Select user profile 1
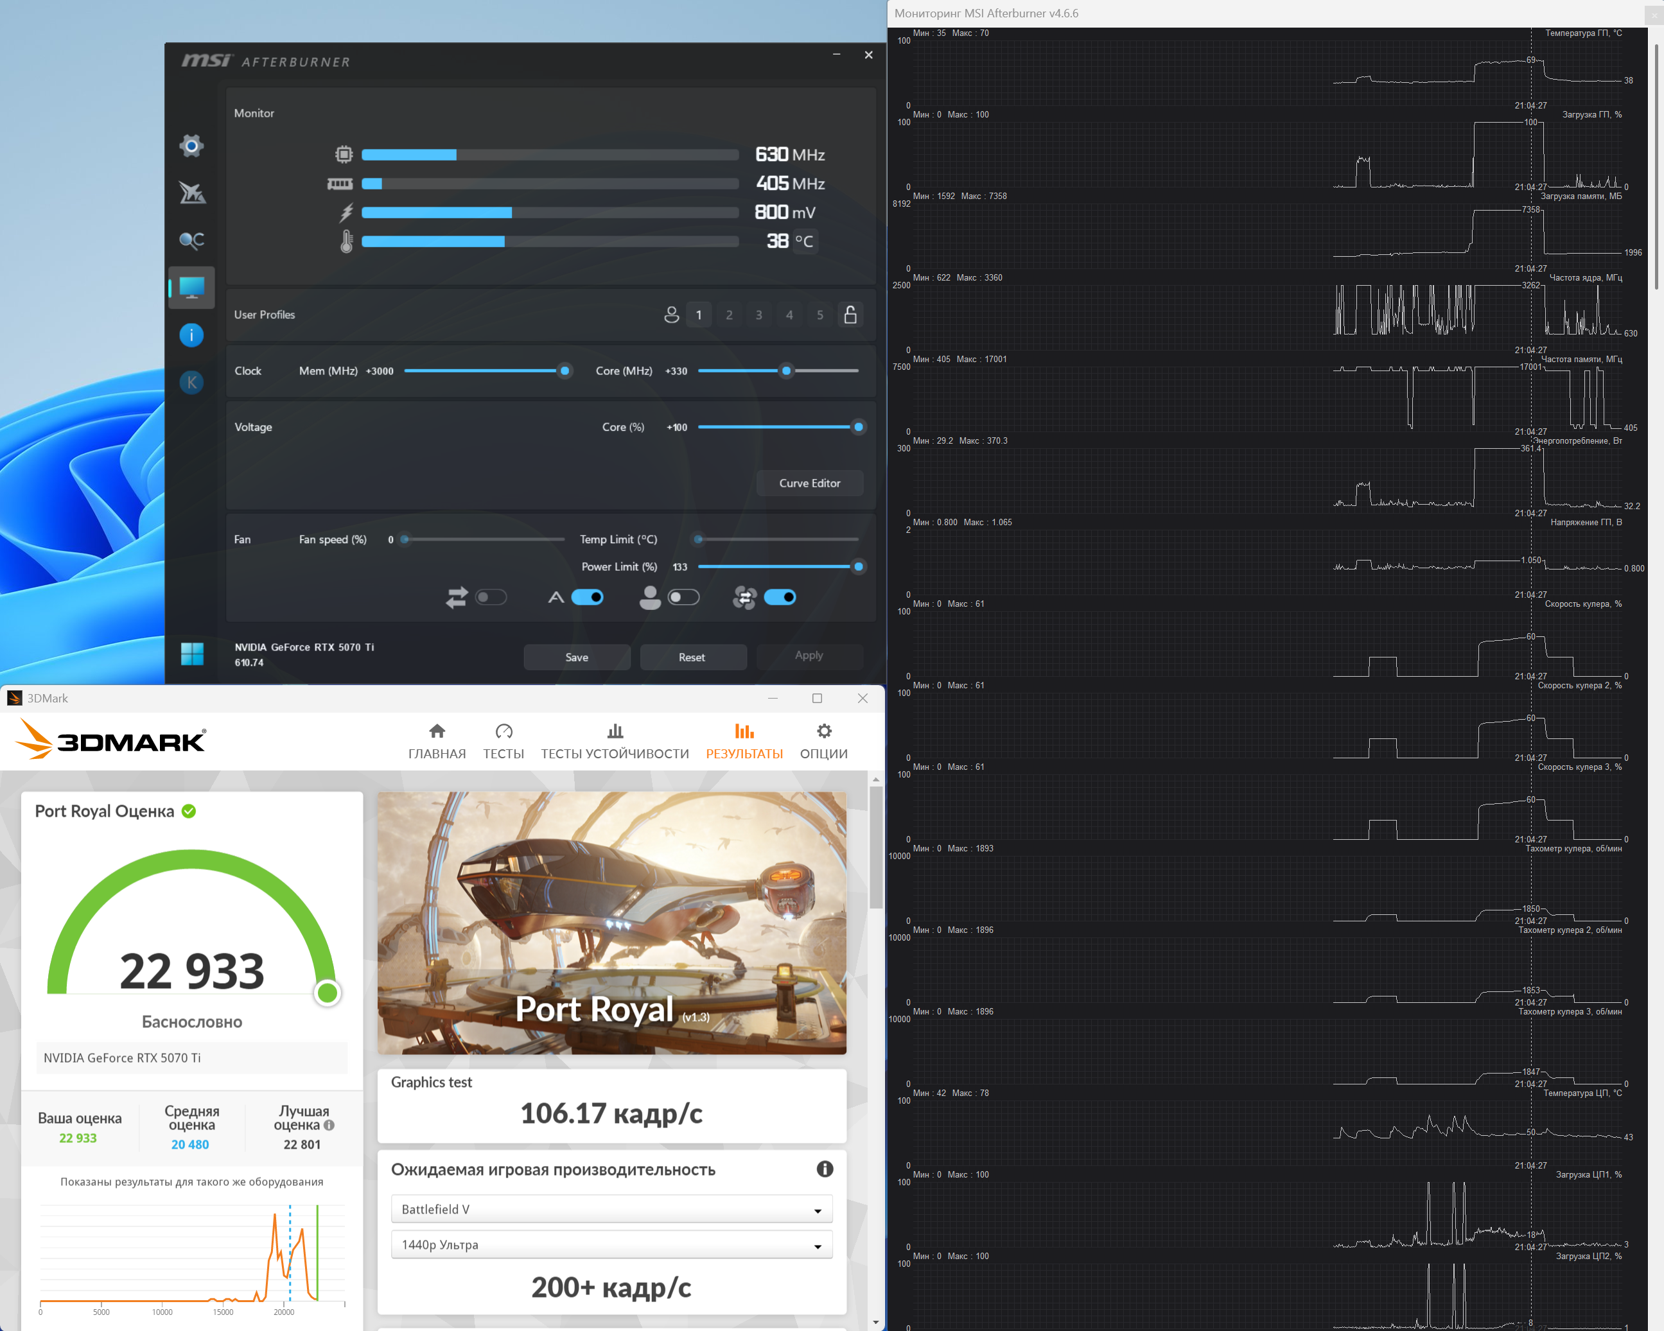The height and width of the screenshot is (1331, 1664). 699,315
